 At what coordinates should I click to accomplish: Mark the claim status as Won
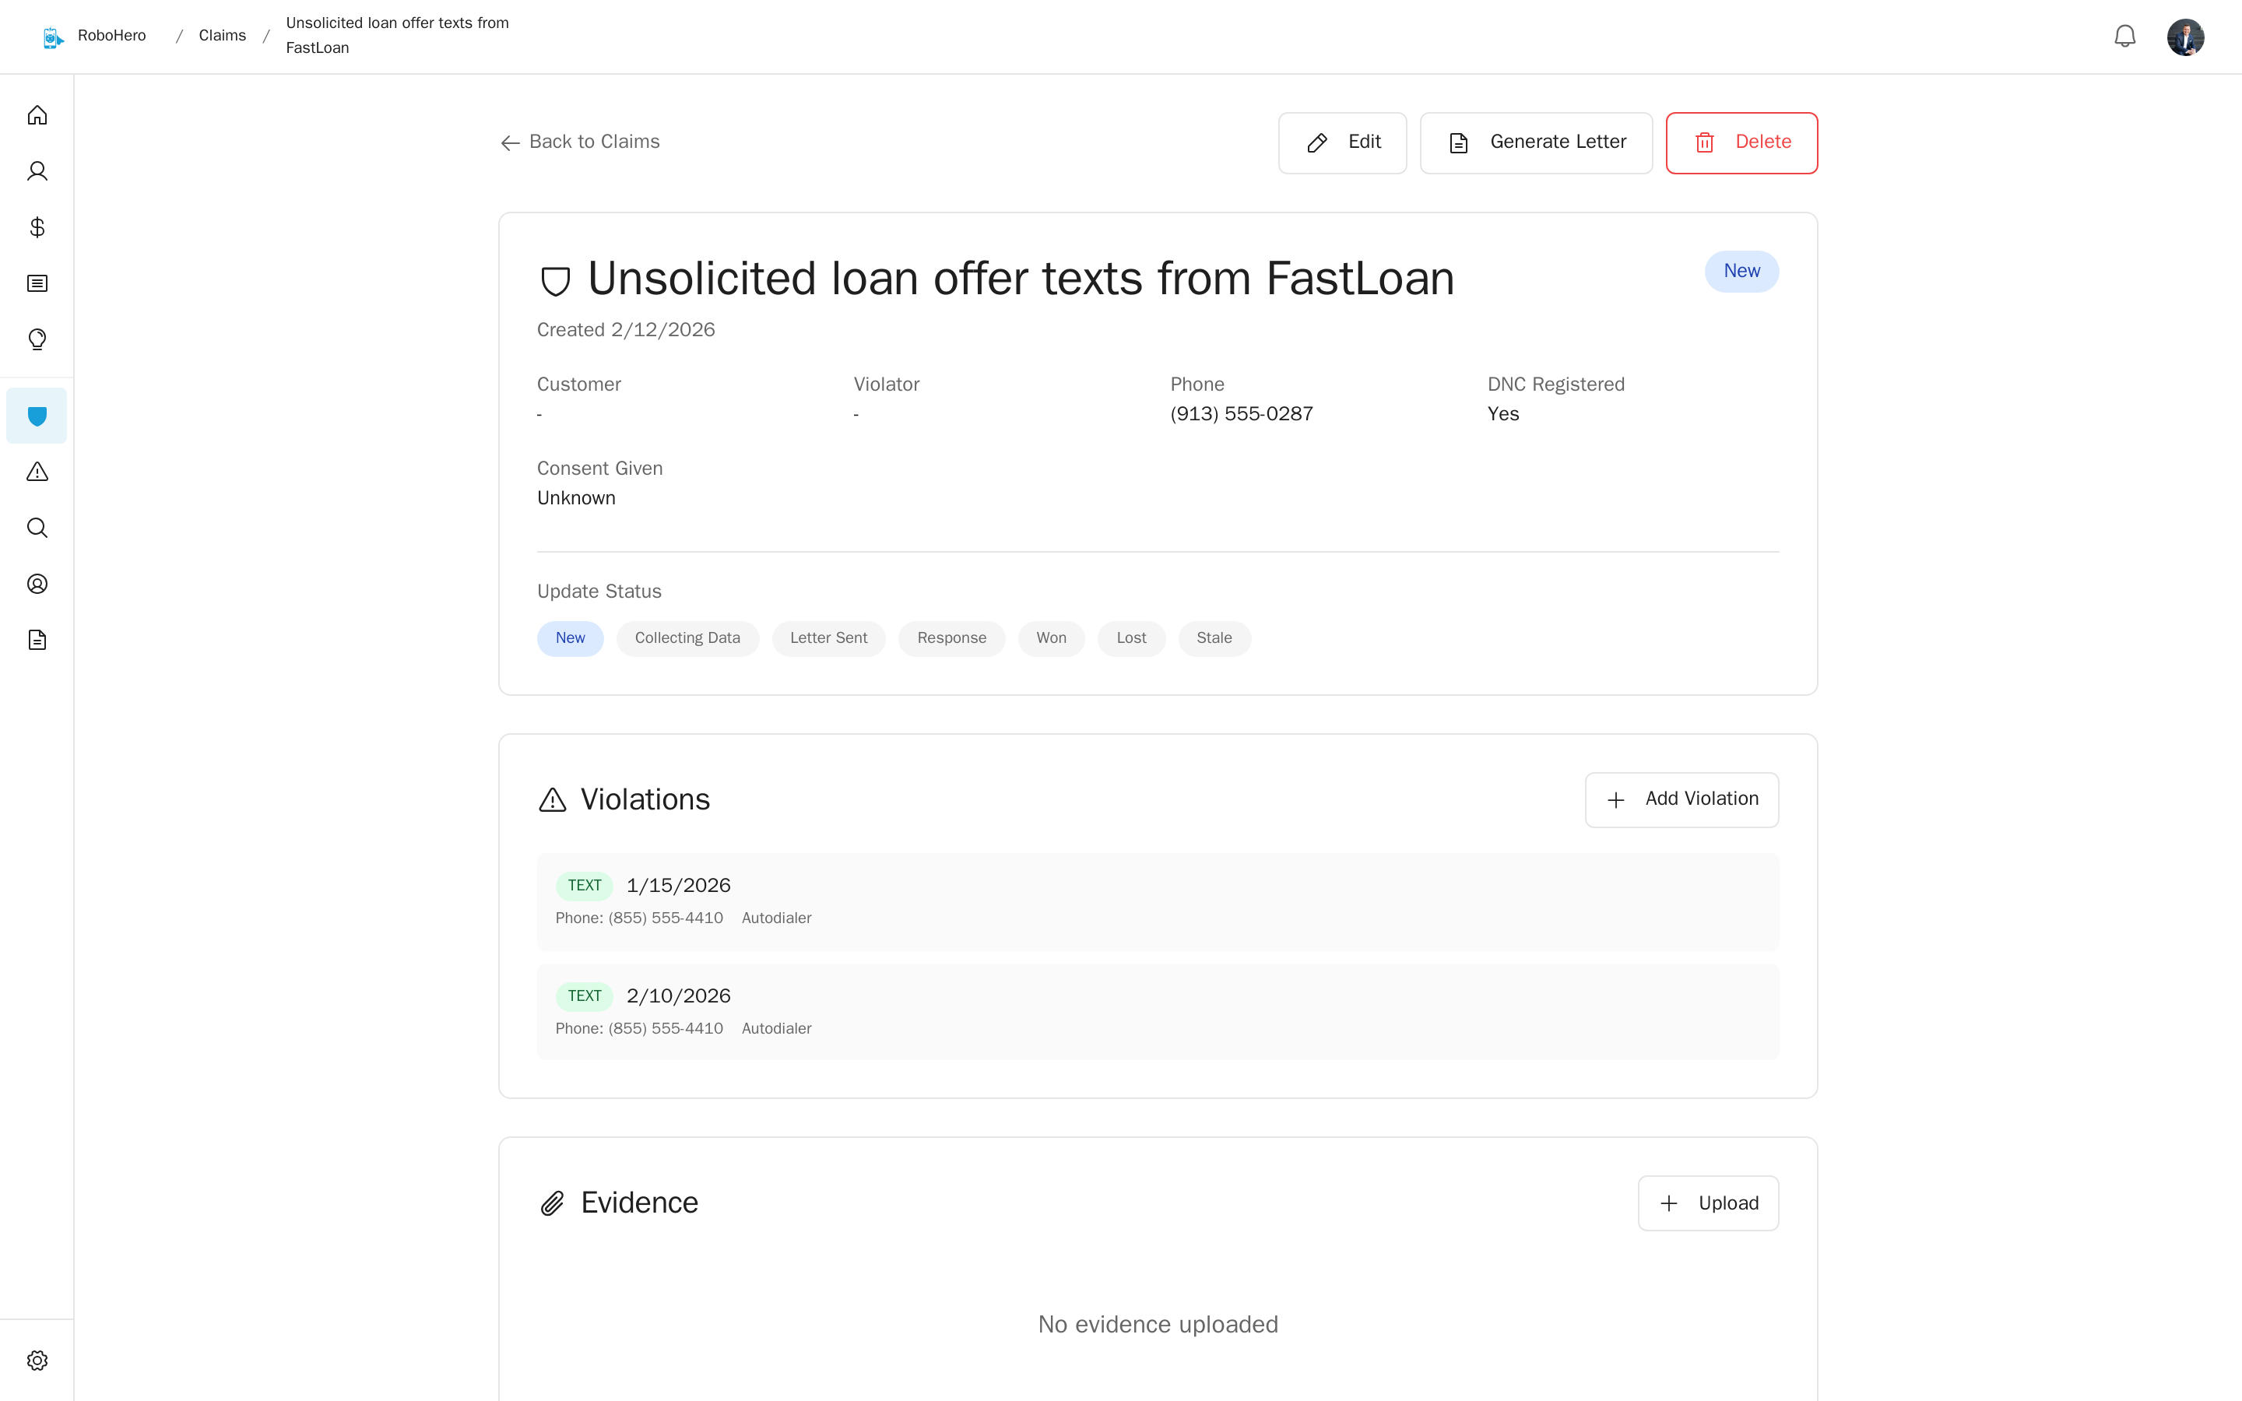[1051, 638]
